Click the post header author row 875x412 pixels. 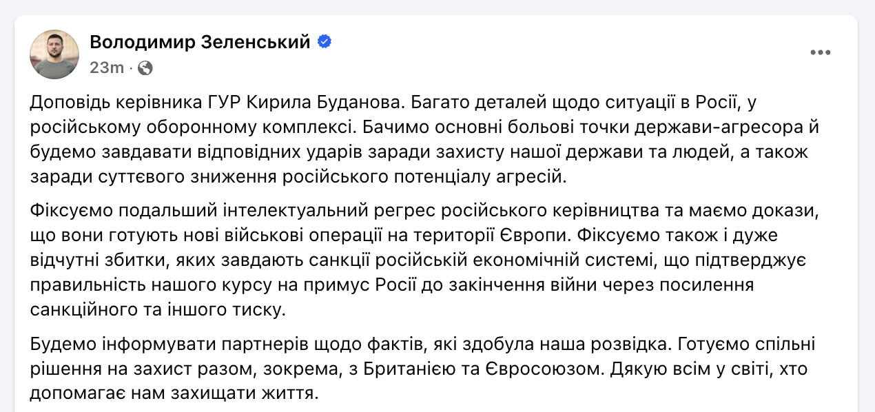200,54
